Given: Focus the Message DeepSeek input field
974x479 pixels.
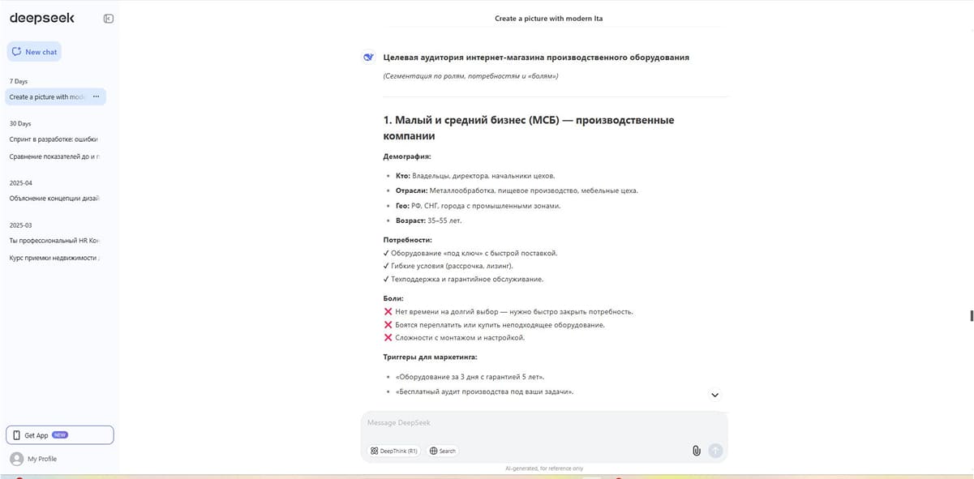Looking at the screenshot, I should [x=543, y=423].
